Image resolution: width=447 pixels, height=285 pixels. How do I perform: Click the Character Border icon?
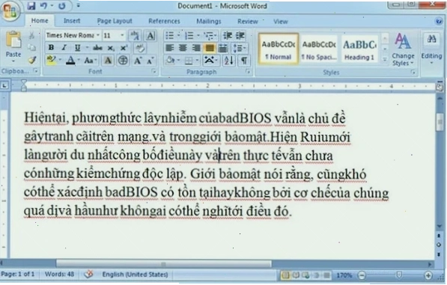[150, 36]
